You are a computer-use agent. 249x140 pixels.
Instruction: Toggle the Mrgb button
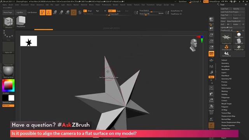(x=90, y=11)
